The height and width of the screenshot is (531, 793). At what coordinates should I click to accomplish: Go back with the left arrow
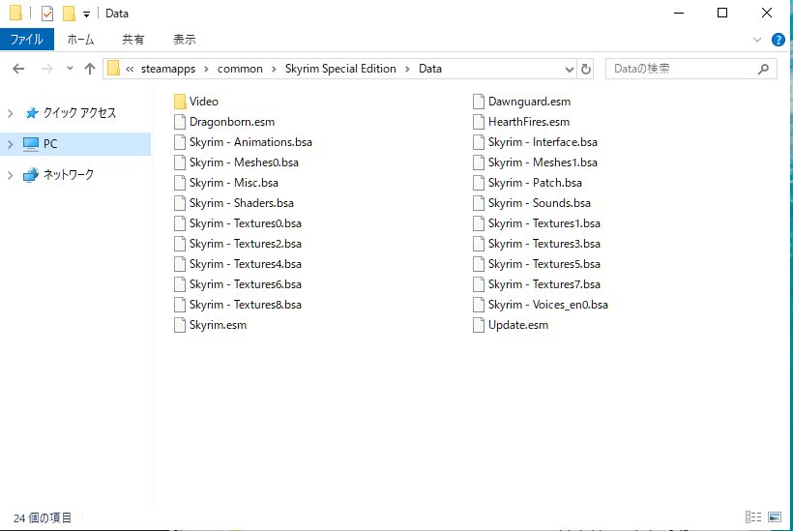[x=18, y=69]
